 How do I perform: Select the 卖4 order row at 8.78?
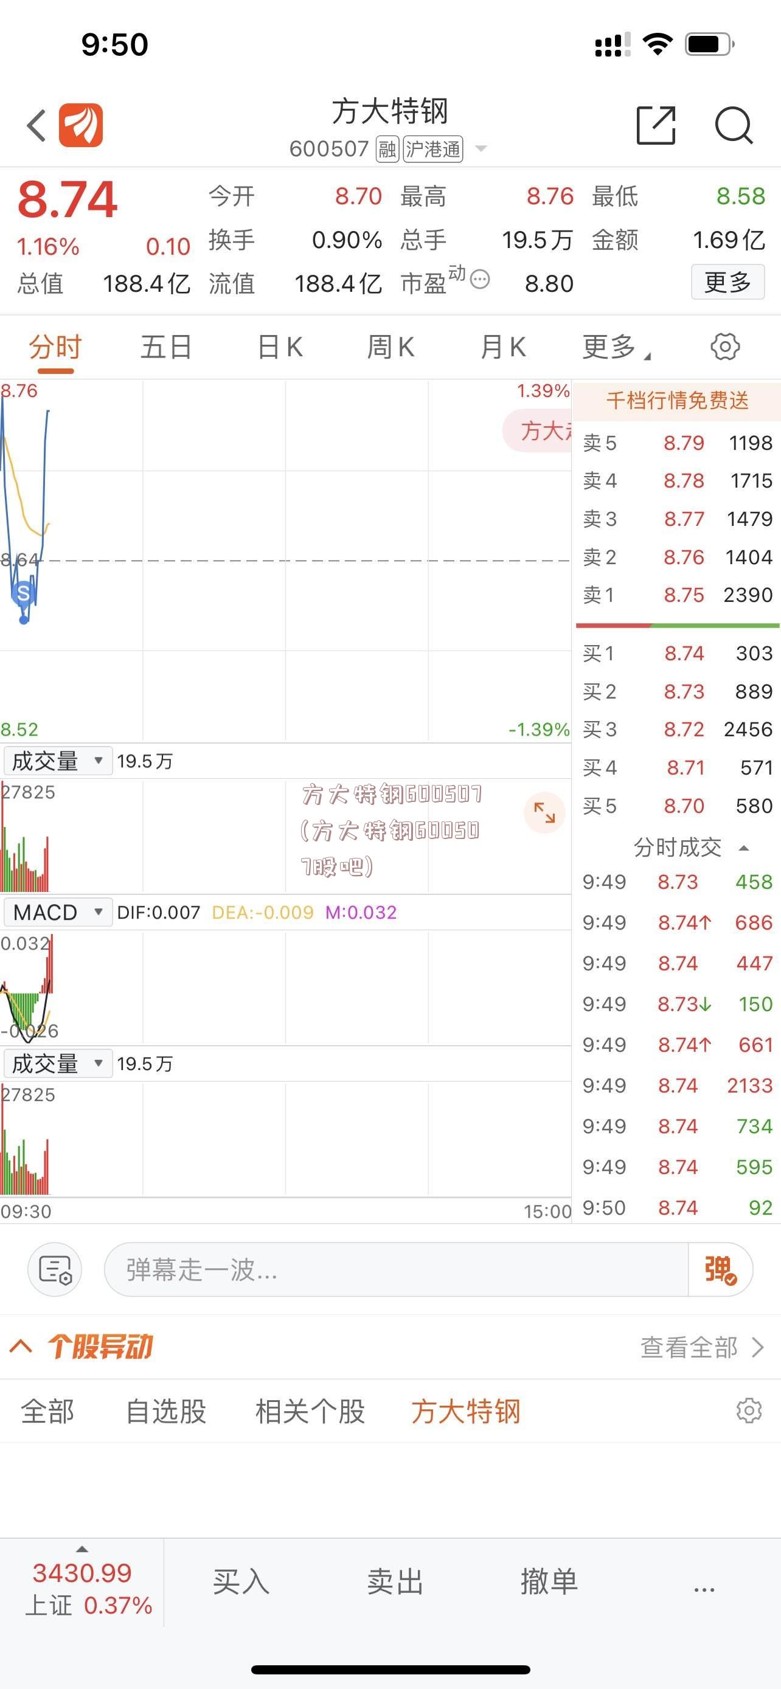(x=677, y=482)
